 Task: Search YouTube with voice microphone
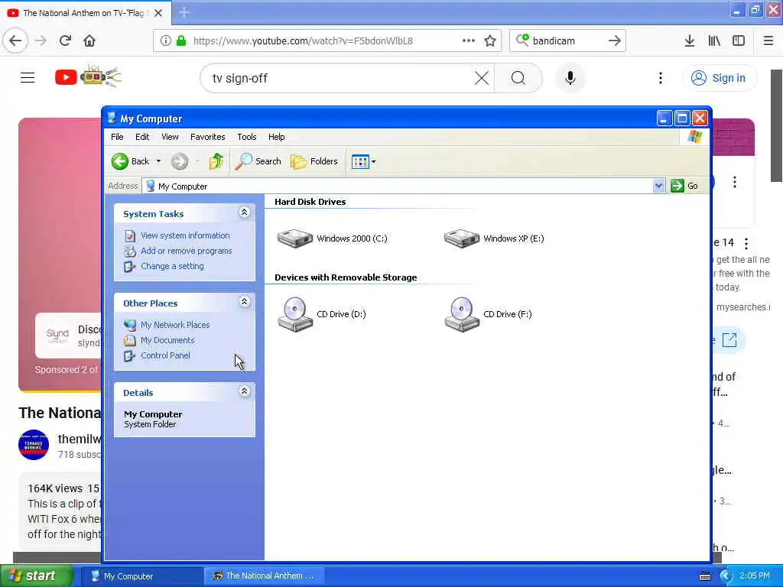570,78
